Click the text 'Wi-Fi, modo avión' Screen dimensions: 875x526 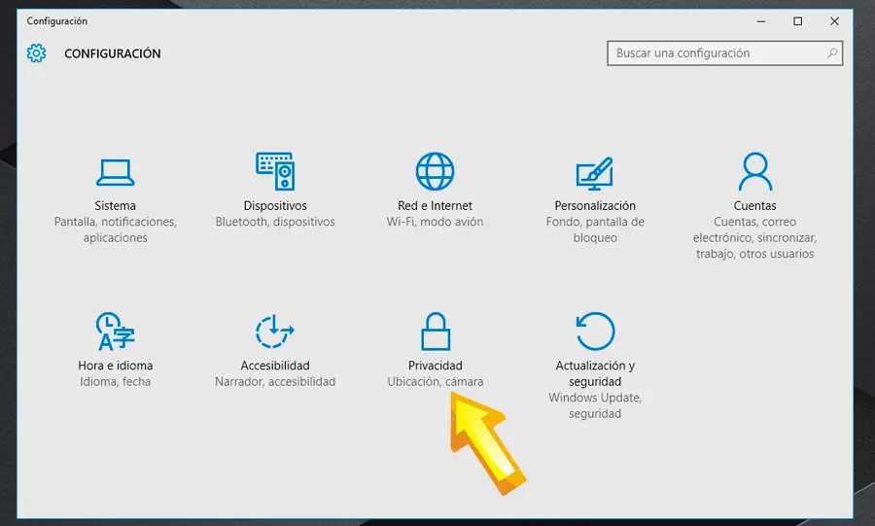435,222
